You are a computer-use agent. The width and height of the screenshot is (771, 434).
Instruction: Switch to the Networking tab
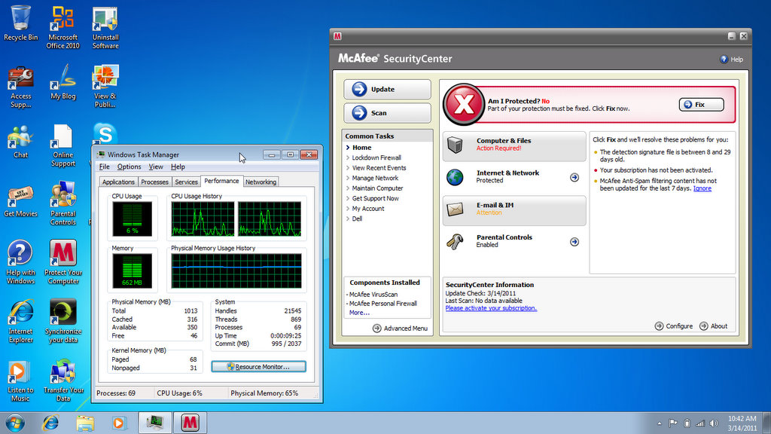coord(261,182)
